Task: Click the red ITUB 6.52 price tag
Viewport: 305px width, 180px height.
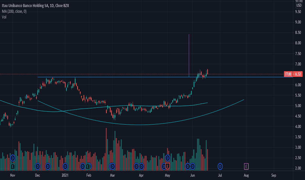Action: point(293,74)
